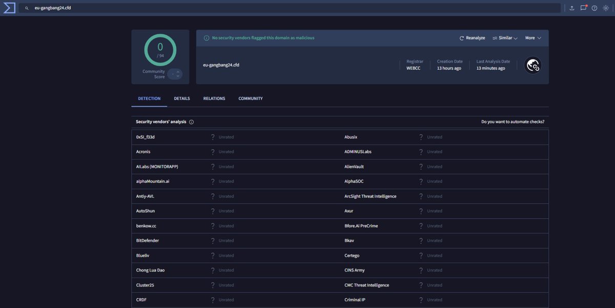Click the unrated question icon for AILabs (MONITORAPP)
Screen dimensions: 615x308
tap(213, 167)
